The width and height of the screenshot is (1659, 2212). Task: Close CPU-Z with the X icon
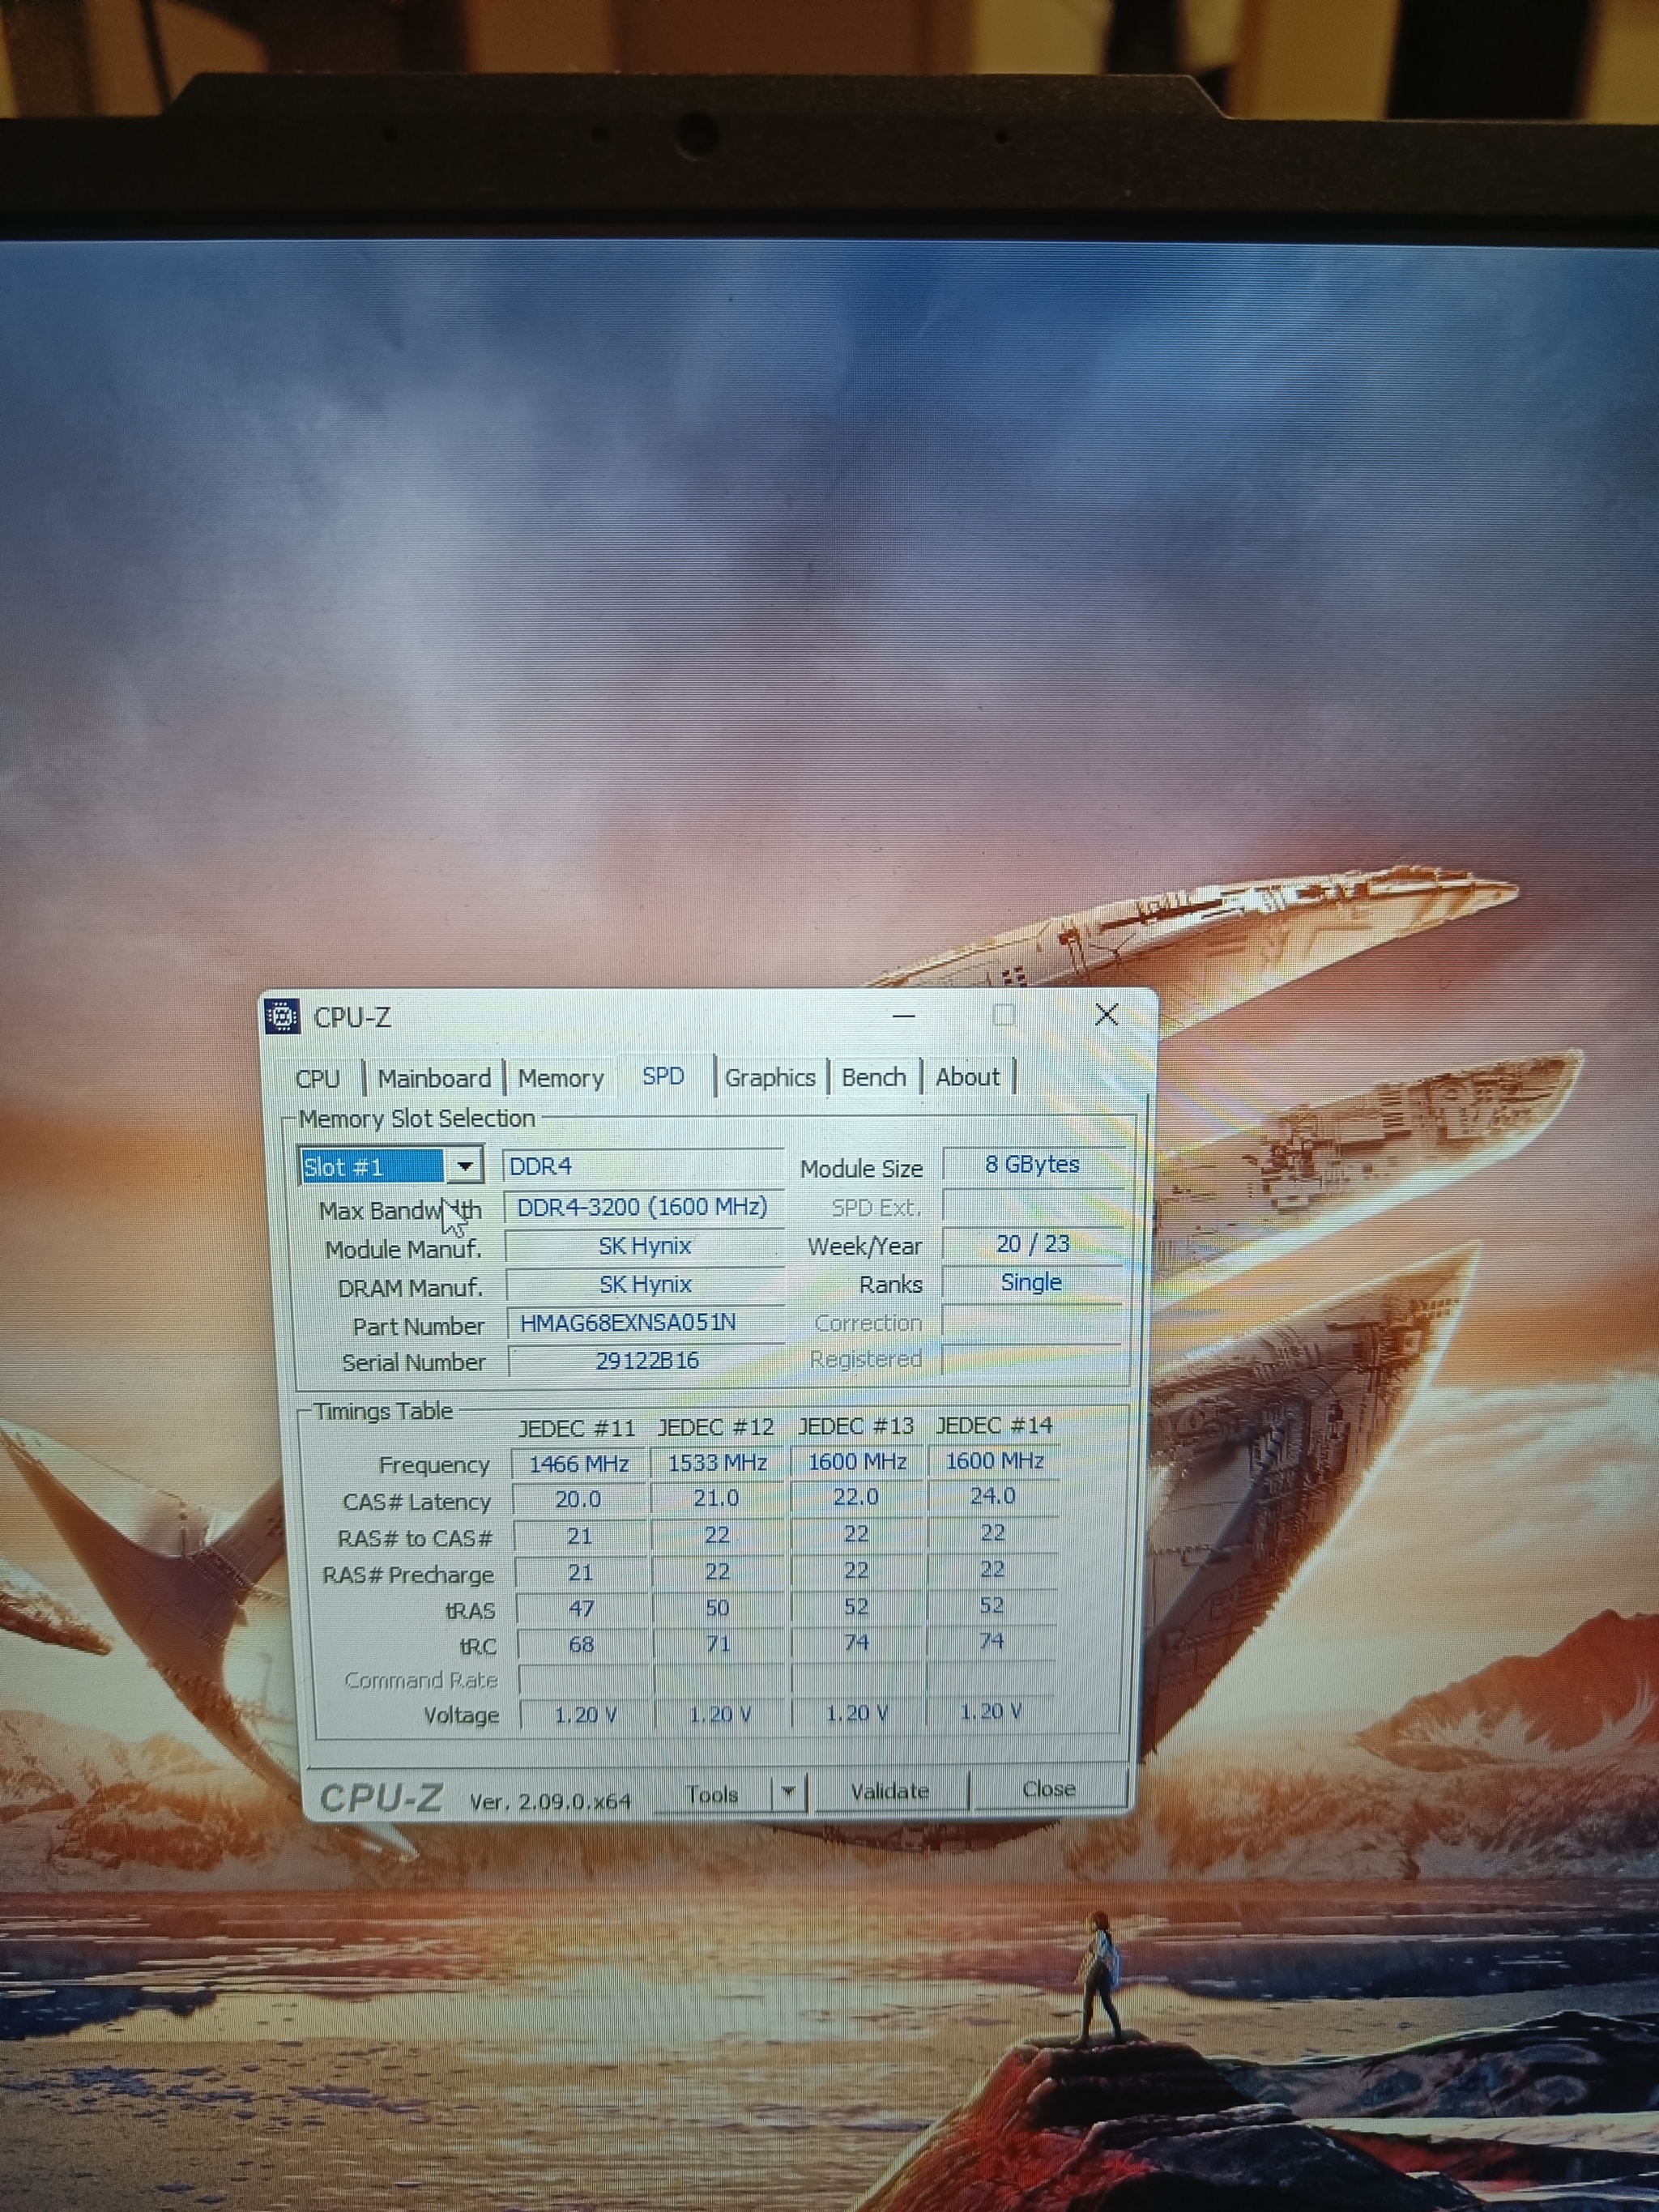pyautogui.click(x=1106, y=1014)
